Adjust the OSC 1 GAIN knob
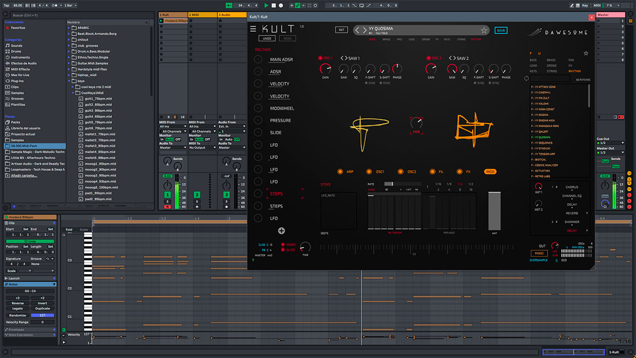This screenshot has width=636, height=358. (325, 68)
